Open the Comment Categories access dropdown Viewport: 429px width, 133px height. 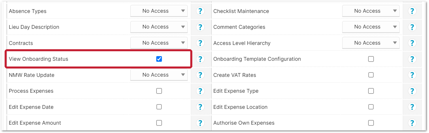pyautogui.click(x=371, y=27)
